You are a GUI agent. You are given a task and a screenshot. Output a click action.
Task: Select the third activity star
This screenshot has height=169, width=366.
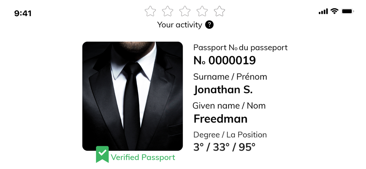(185, 11)
